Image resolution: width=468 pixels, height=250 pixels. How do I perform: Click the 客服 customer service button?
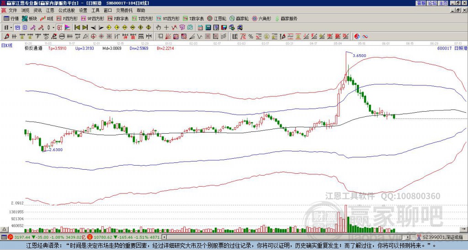point(421,3)
